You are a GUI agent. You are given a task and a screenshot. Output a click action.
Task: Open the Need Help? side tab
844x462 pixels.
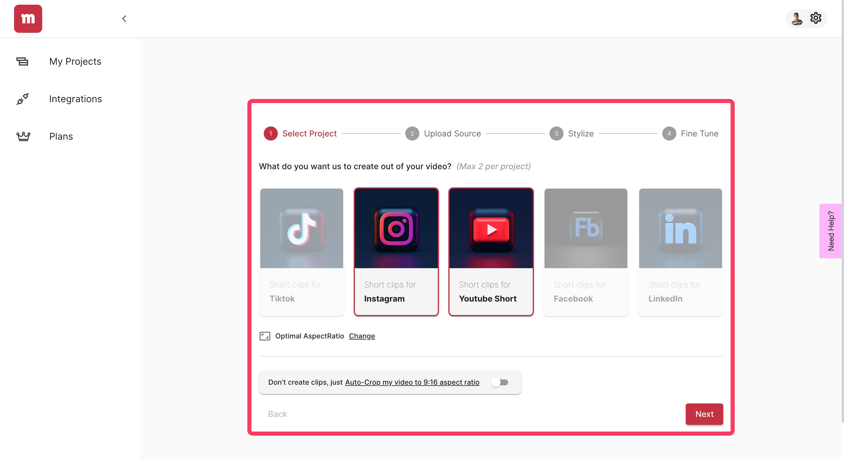pos(831,231)
